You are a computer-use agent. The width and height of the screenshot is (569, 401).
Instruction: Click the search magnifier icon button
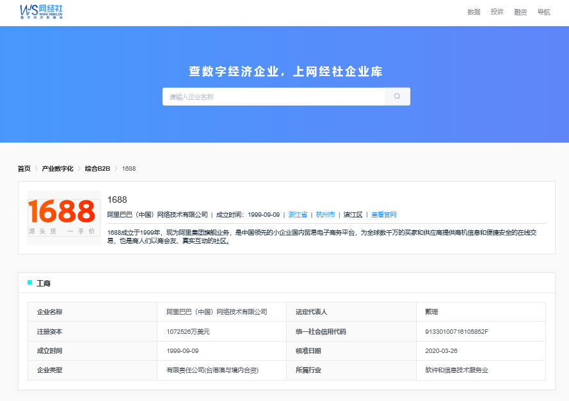pyautogui.click(x=397, y=97)
